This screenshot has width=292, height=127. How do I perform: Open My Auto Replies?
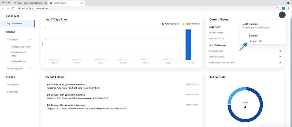coord(19,61)
